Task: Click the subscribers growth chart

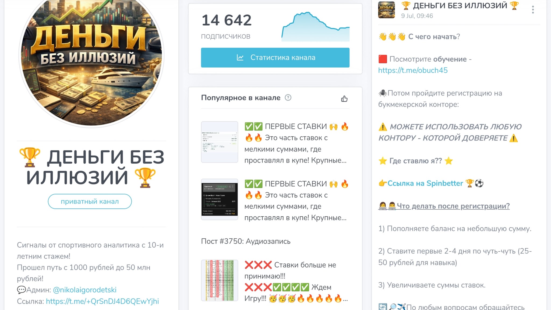Action: (x=315, y=26)
